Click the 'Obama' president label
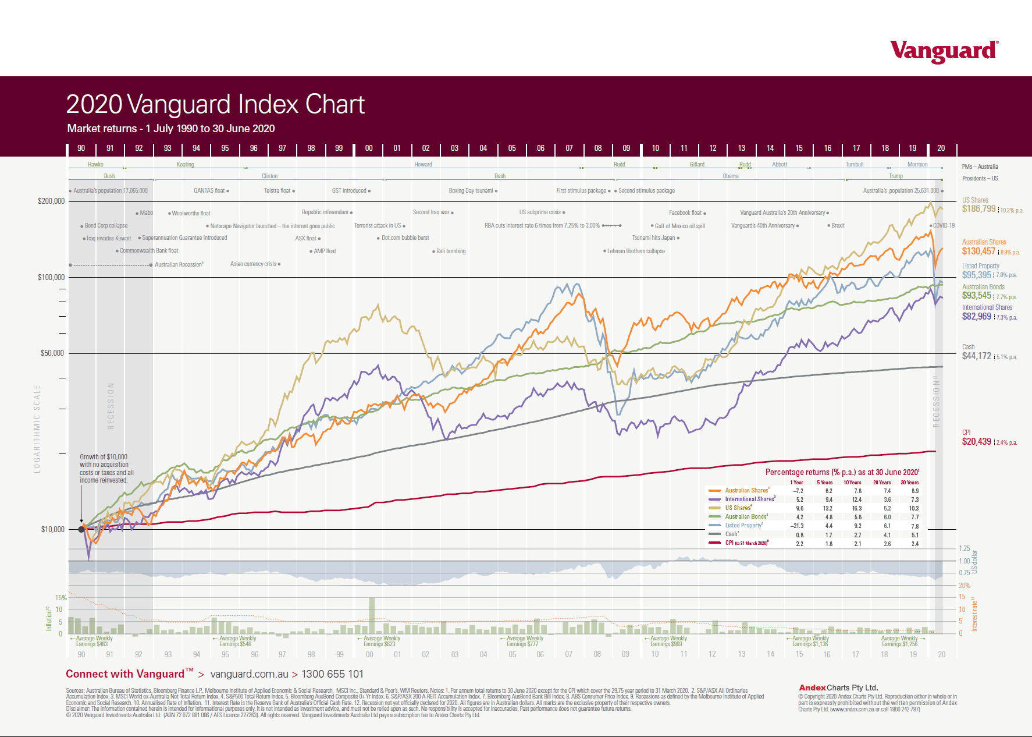1032x737 pixels. pyautogui.click(x=731, y=176)
